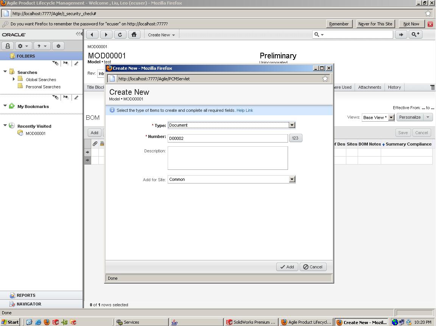Image resolution: width=436 pixels, height=326 pixels.
Task: Click Add button in Create New dialog
Action: point(287,267)
